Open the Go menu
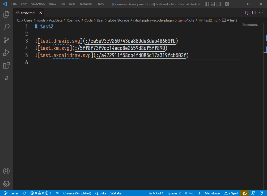Image resolution: width=267 pixels, height=196 pixels. pyautogui.click(x=63, y=4)
